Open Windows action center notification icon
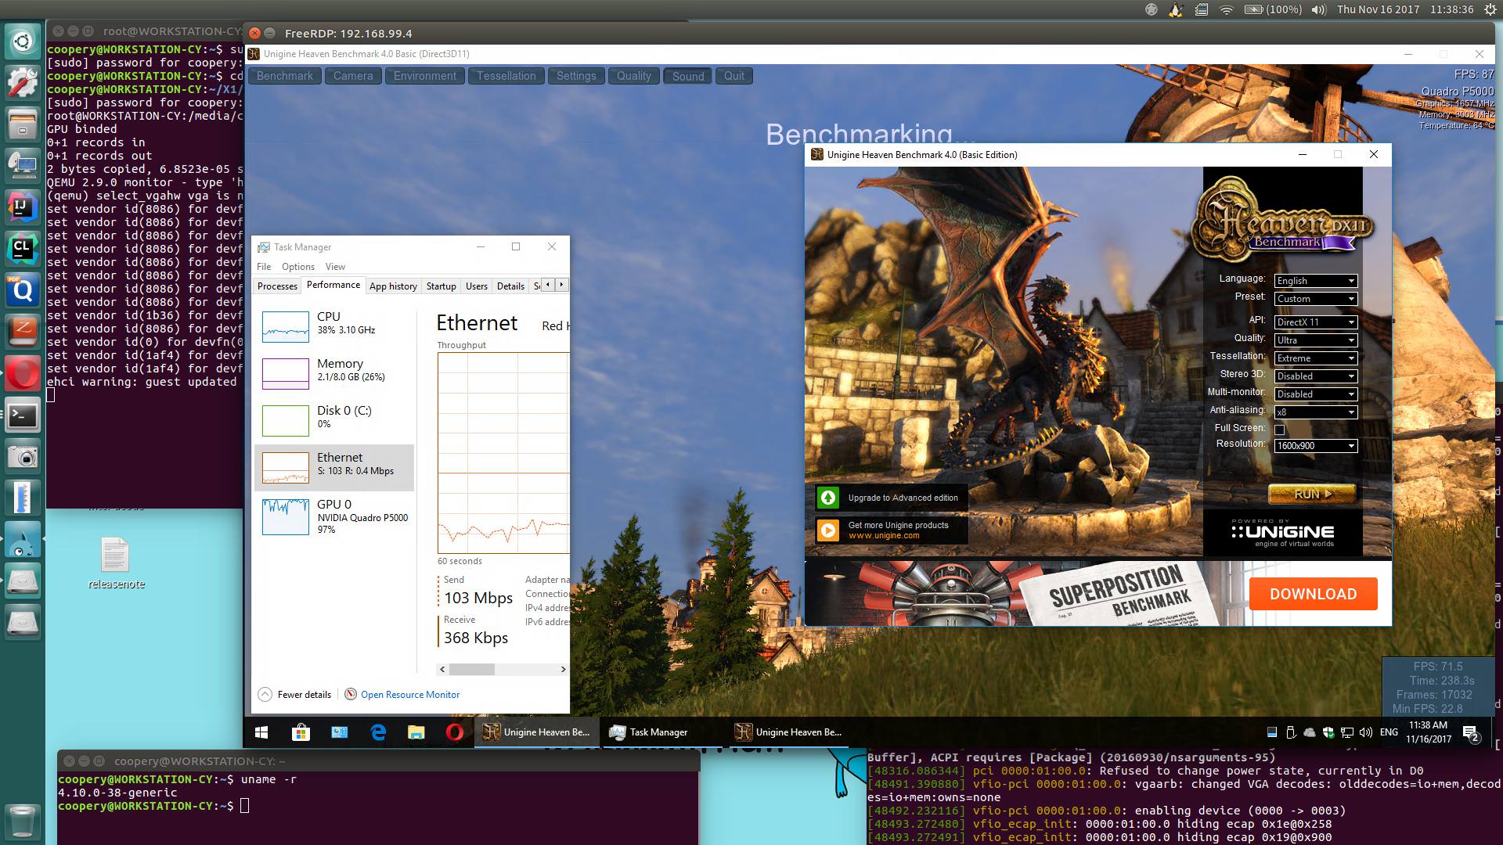The width and height of the screenshot is (1503, 845). tap(1470, 733)
